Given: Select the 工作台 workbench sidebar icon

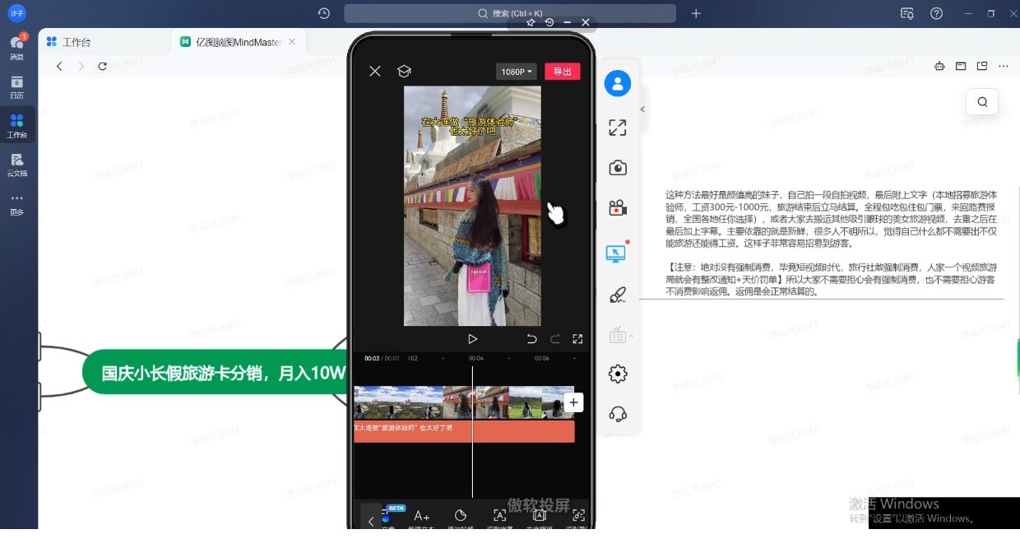Looking at the screenshot, I should point(17,126).
